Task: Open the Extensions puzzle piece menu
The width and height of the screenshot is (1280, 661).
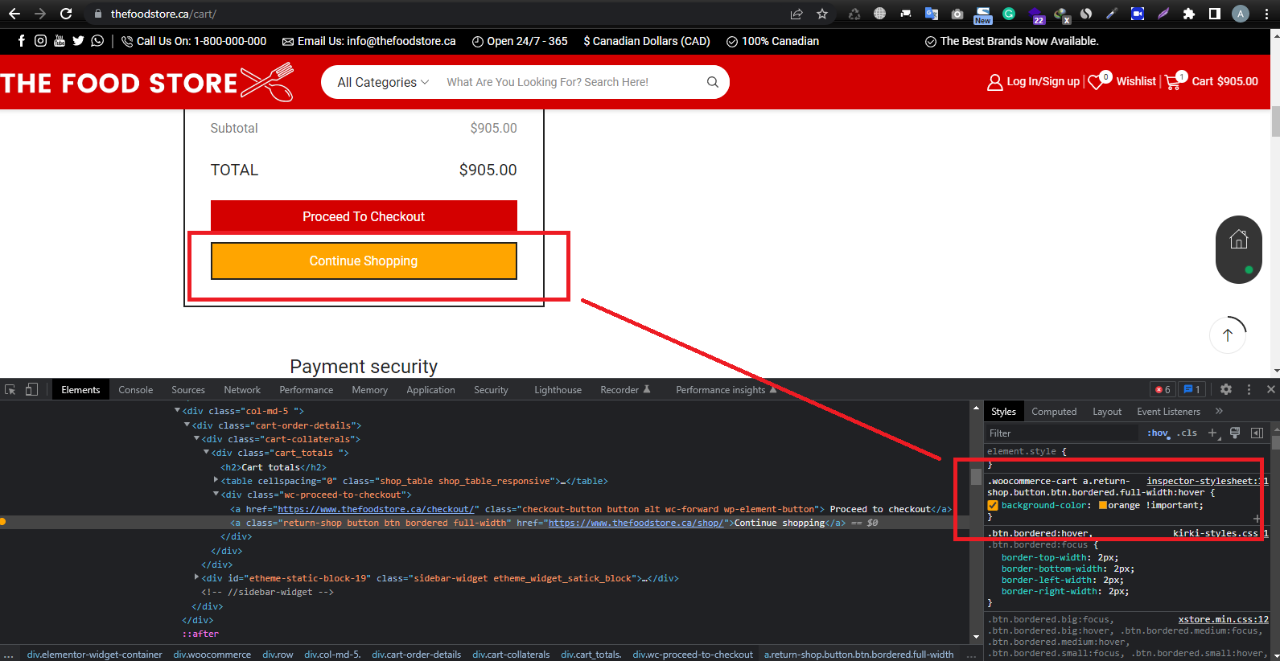Action: pos(1189,14)
